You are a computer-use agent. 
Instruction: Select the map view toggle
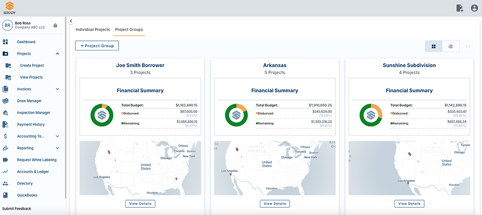coord(467,46)
